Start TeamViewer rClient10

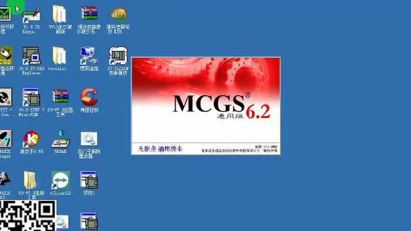[60, 180]
